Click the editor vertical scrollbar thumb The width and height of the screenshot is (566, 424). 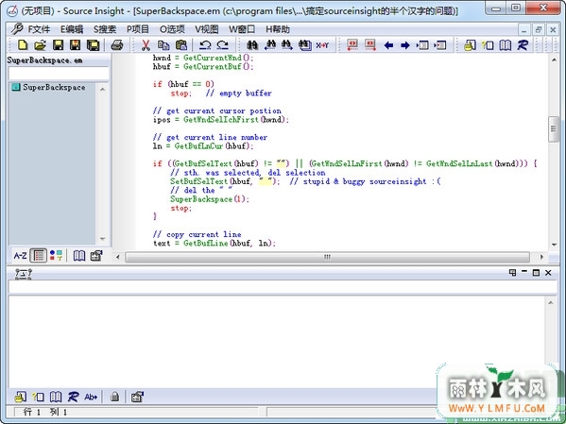click(554, 129)
